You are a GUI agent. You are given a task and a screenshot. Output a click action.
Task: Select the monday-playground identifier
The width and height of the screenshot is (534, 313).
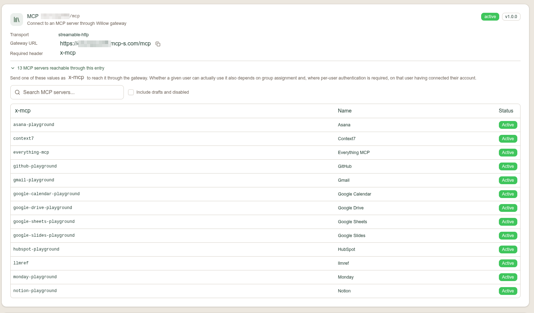pyautogui.click(x=35, y=277)
